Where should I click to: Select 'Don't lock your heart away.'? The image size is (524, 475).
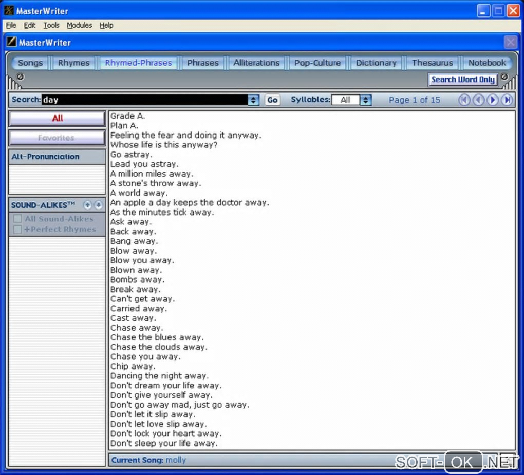166,433
